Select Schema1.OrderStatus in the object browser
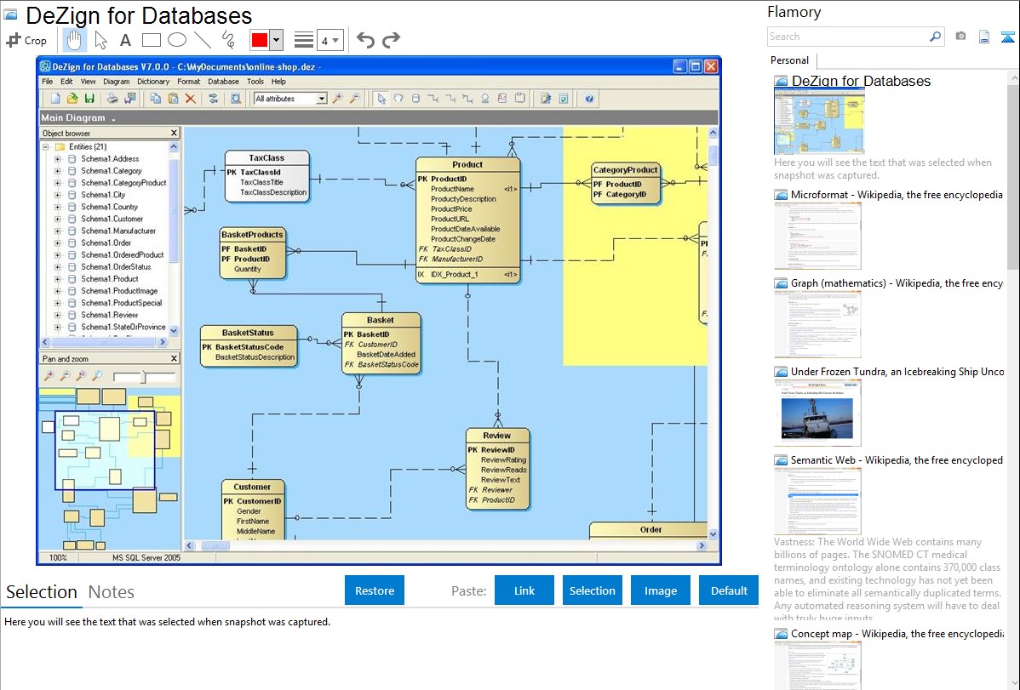1020x690 pixels. coord(116,266)
